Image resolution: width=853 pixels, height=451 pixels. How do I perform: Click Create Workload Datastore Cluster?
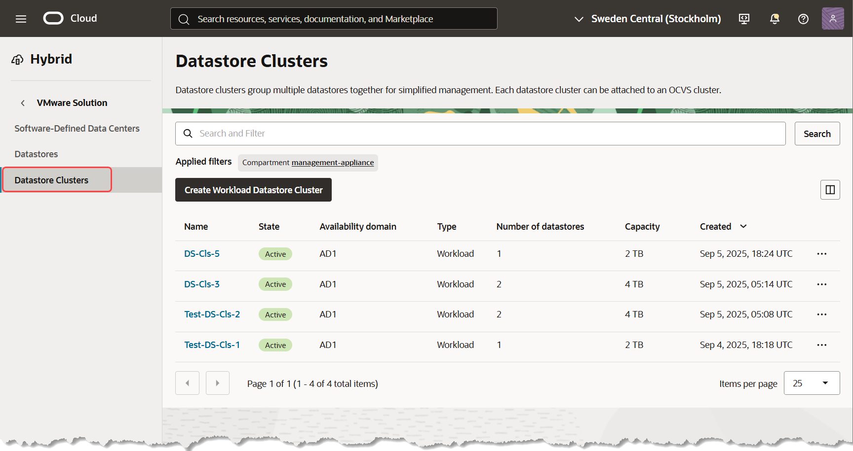(253, 190)
